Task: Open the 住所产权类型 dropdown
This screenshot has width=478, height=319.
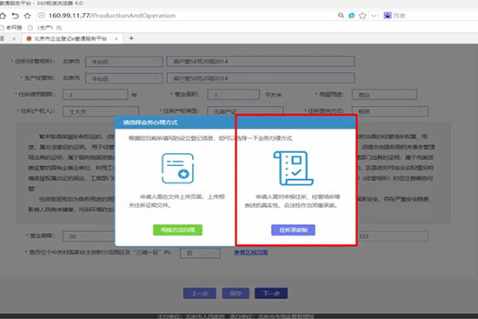Action: pyautogui.click(x=245, y=110)
